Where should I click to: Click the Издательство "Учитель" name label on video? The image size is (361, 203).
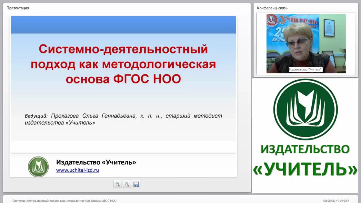pos(305,69)
